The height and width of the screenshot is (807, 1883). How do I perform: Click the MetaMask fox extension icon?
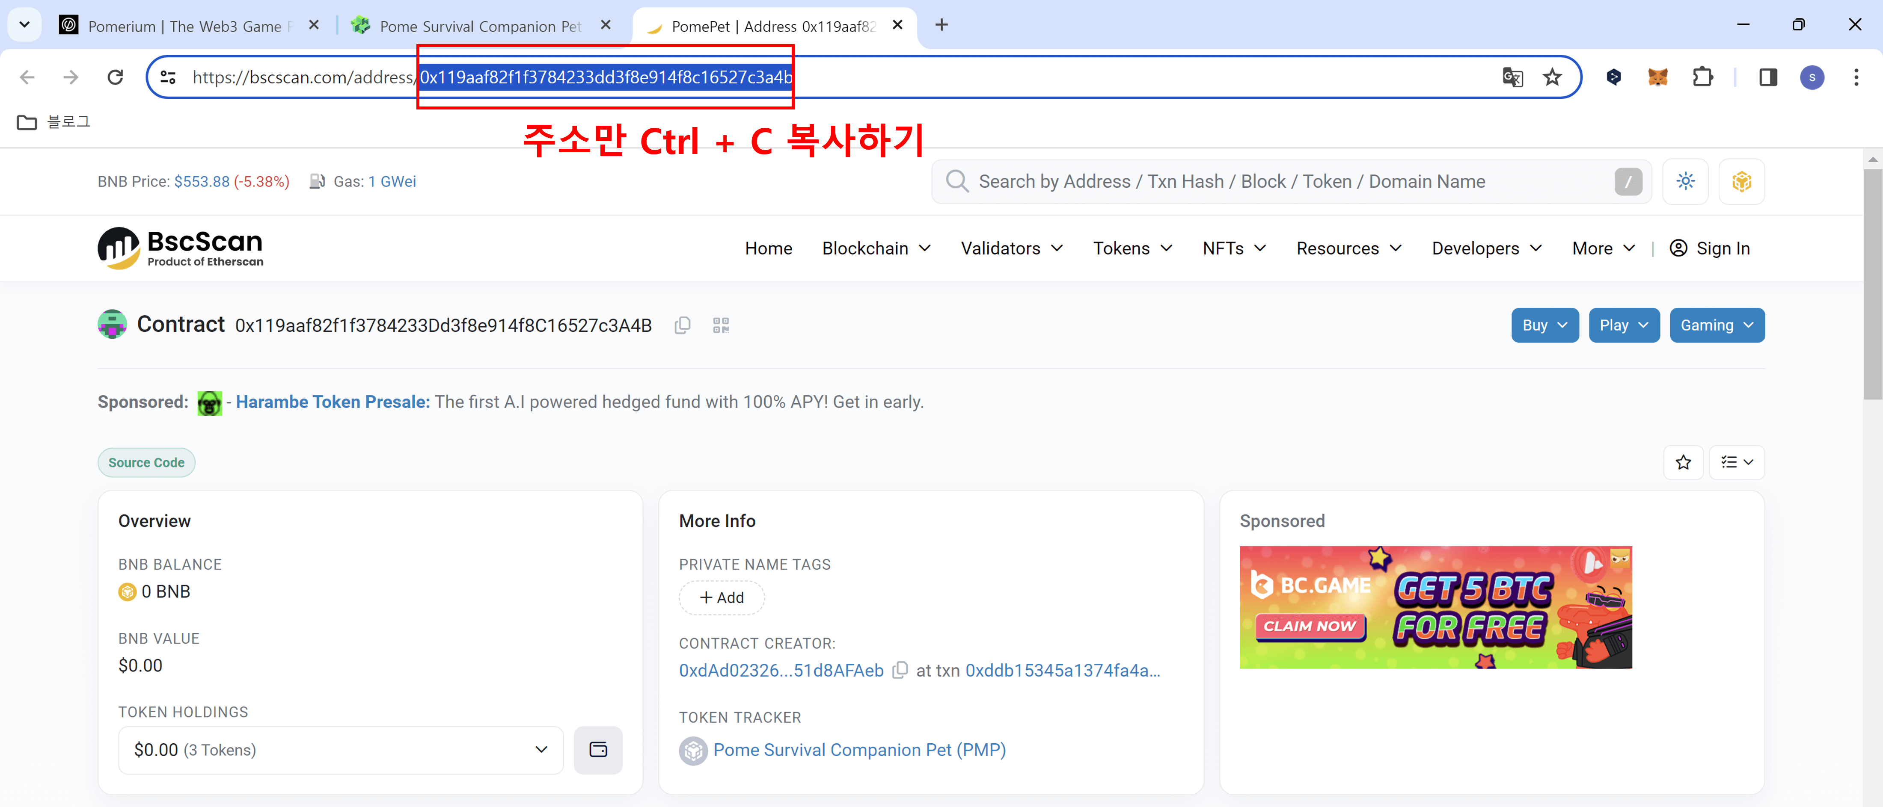coord(1658,77)
